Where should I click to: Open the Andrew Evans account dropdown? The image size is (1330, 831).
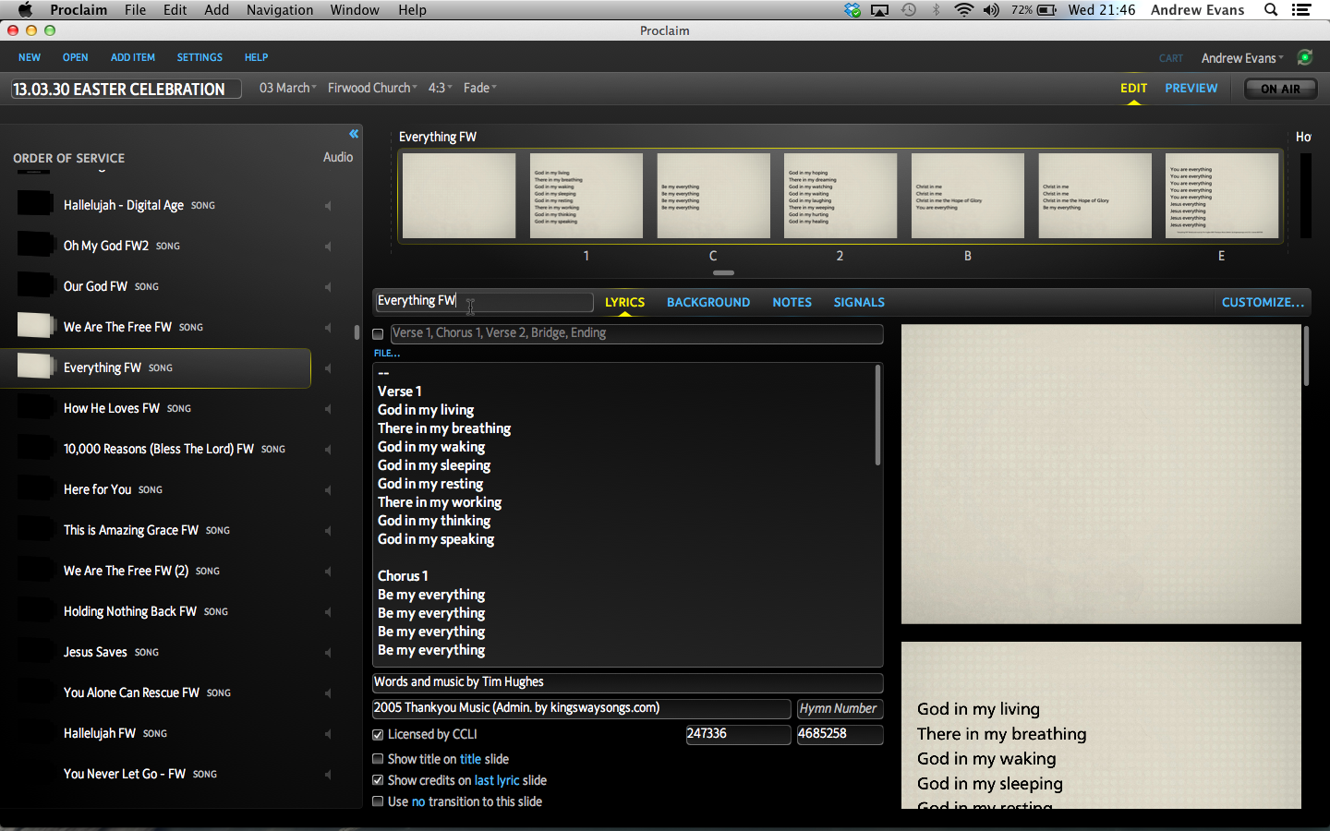click(x=1242, y=58)
